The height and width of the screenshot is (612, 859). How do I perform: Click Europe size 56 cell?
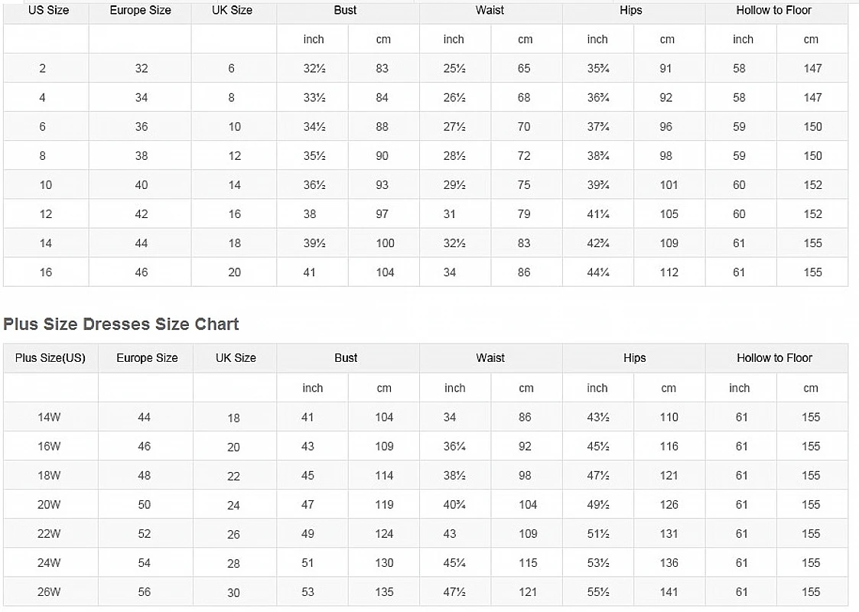[x=145, y=592]
